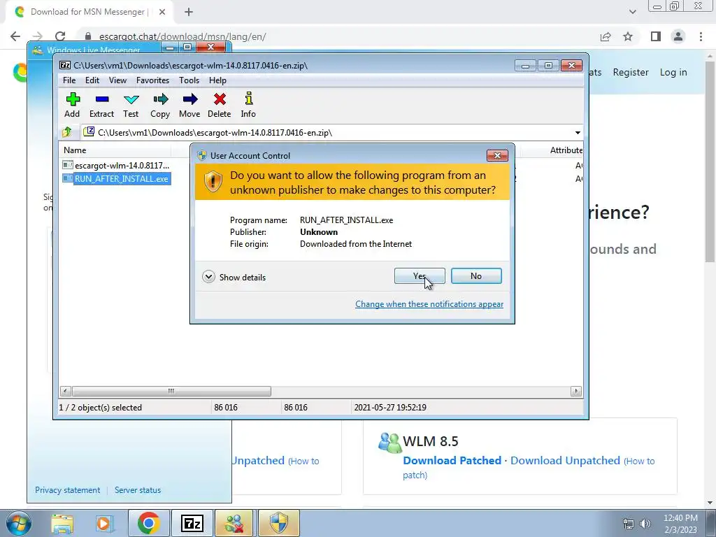The width and height of the screenshot is (716, 537).
Task: Open the Help menu in 7-Zip
Action: [218, 80]
